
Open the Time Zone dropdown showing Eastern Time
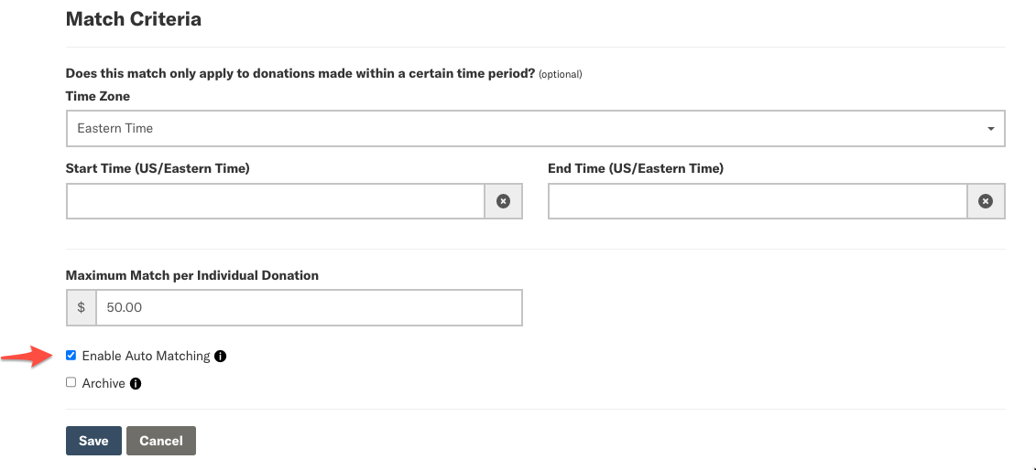[535, 129]
